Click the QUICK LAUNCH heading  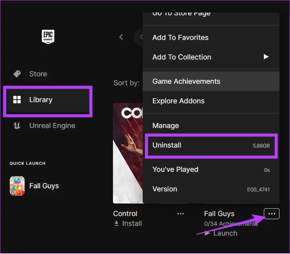(x=28, y=164)
